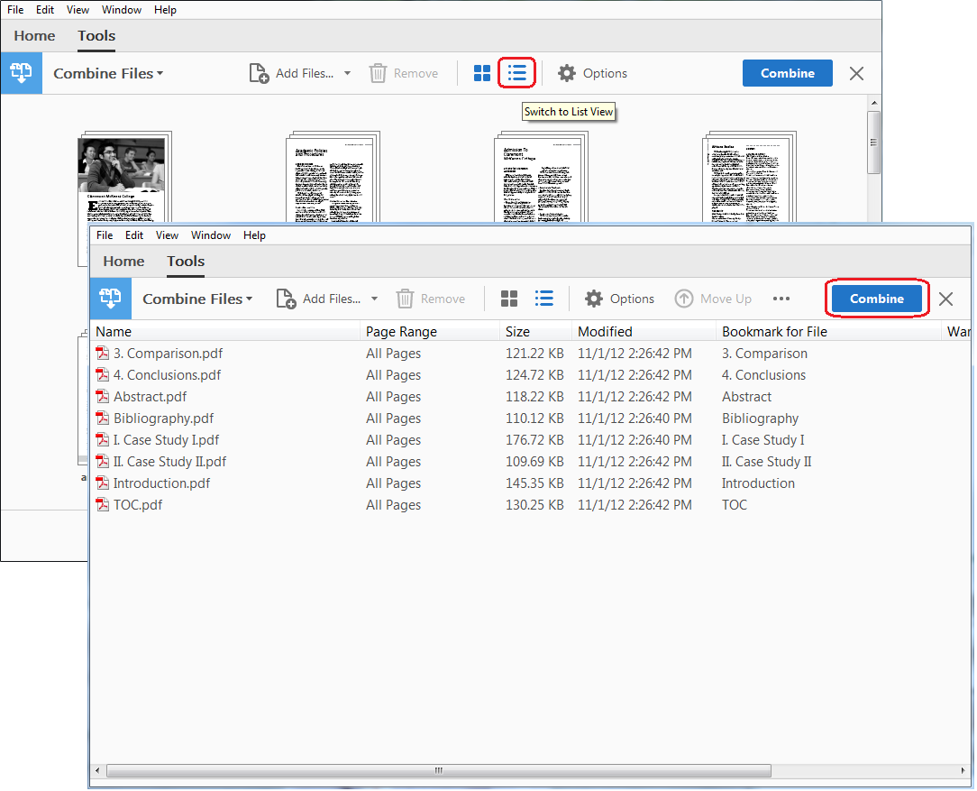
Task: Click scroll up arrow in back window
Action: click(873, 103)
